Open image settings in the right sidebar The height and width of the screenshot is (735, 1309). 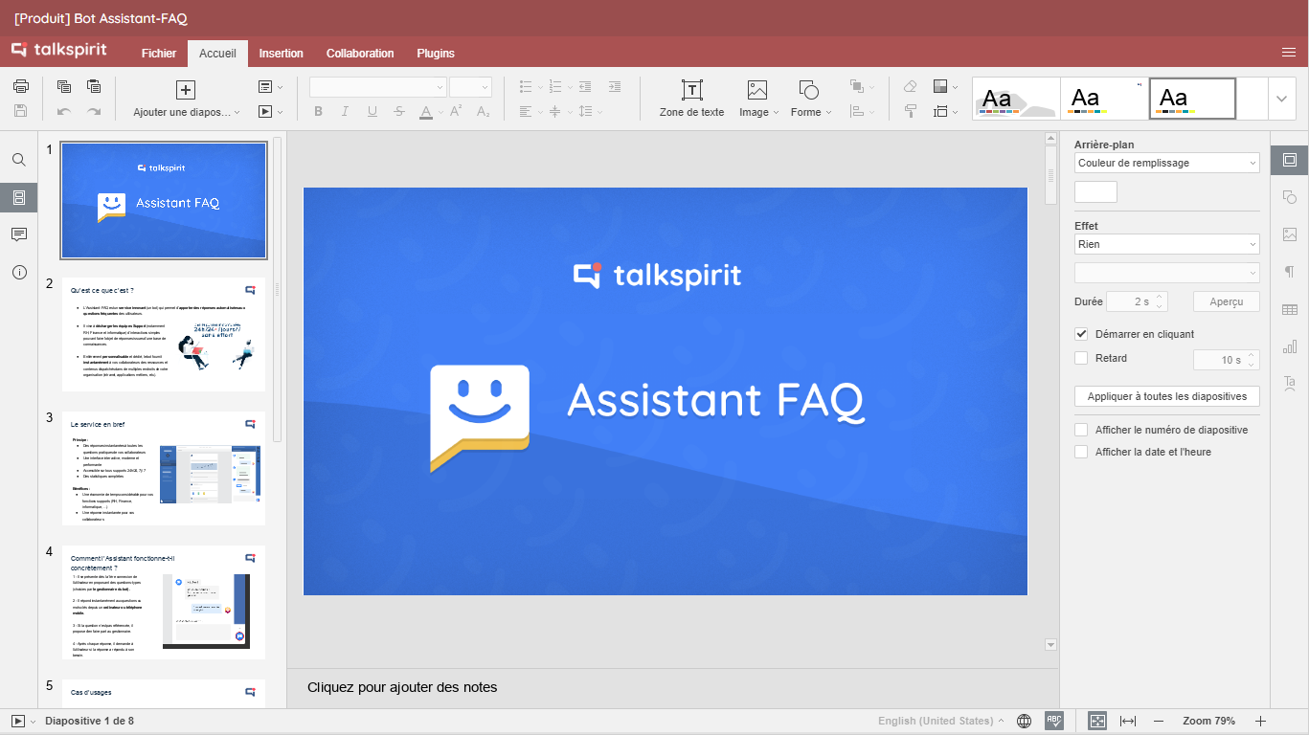(1289, 234)
